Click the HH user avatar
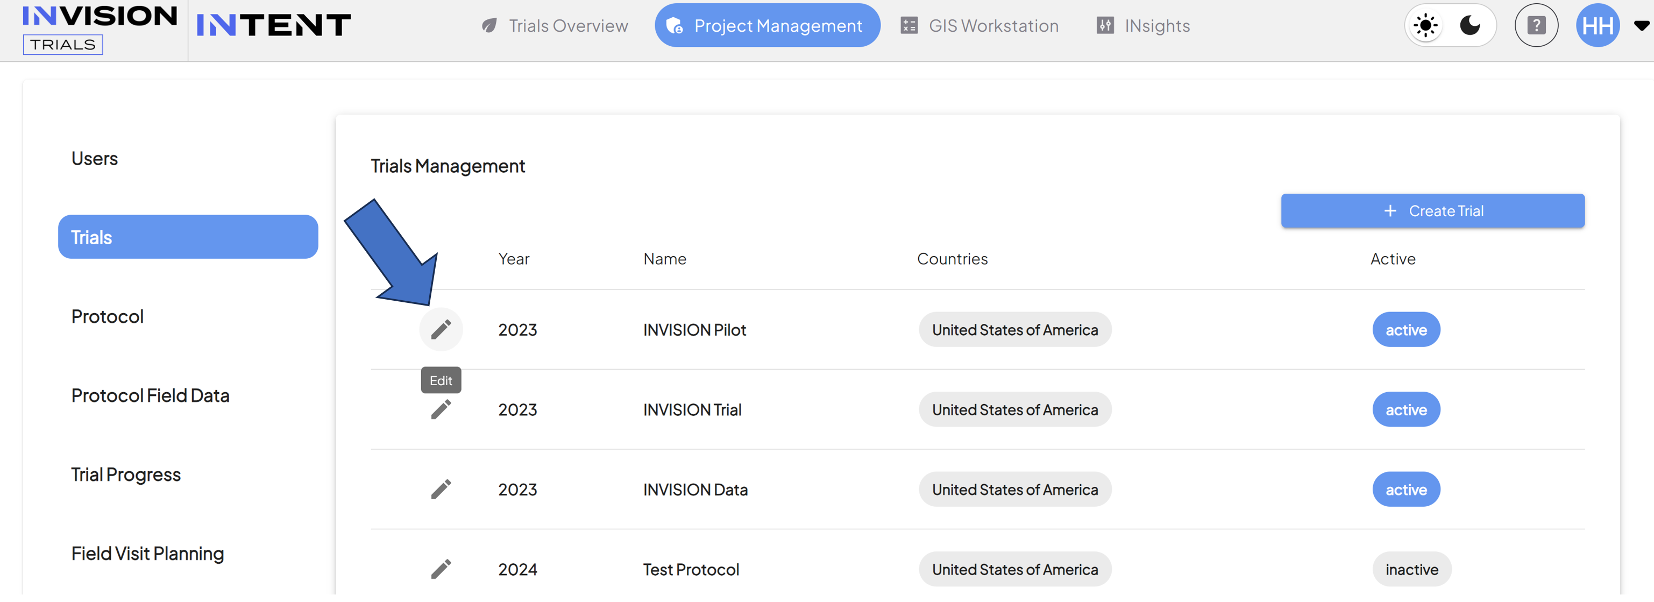 (x=1598, y=26)
